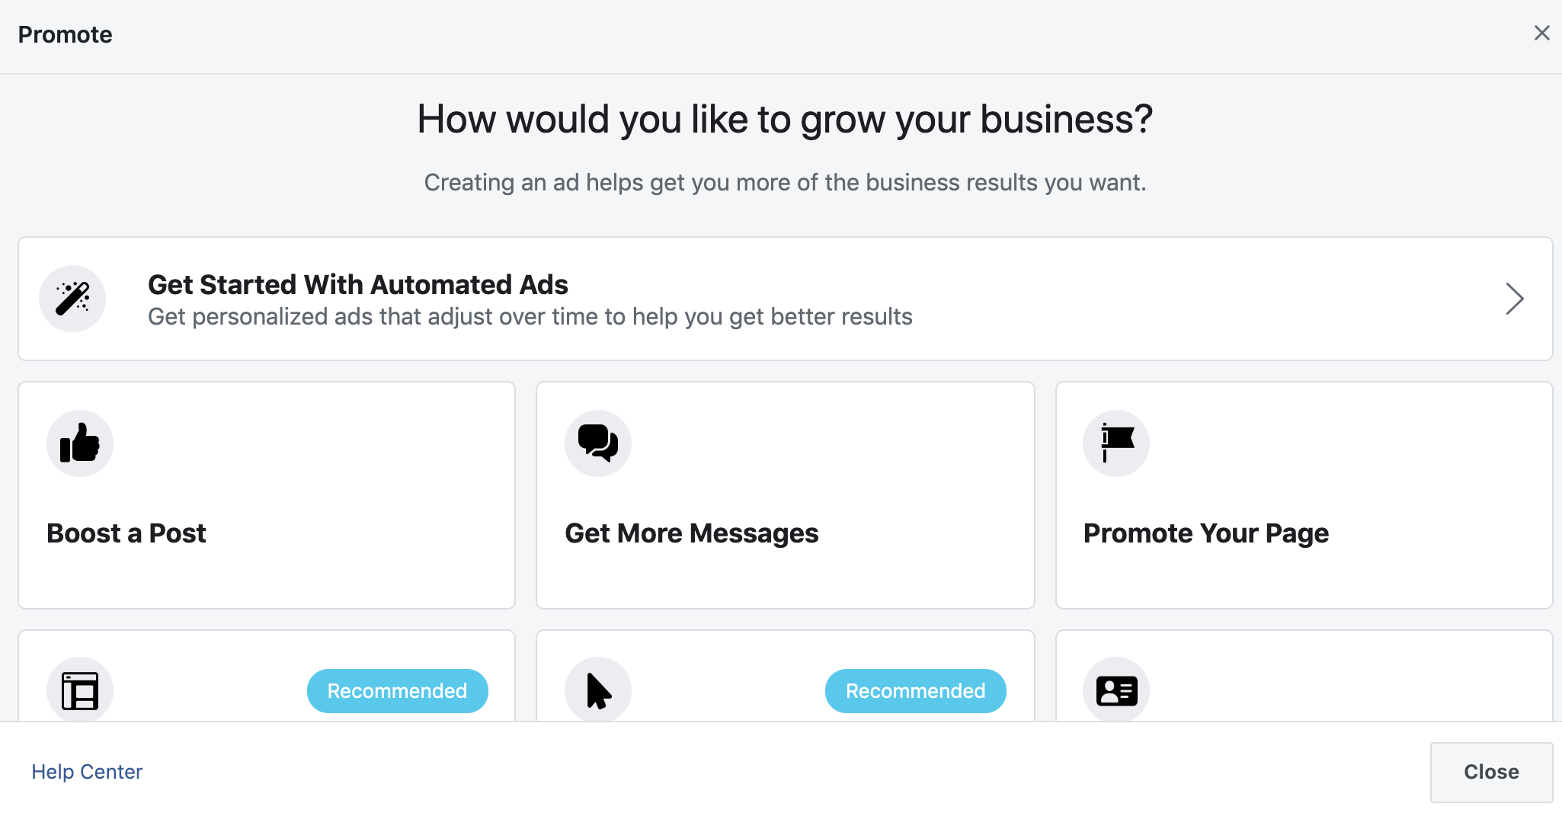
Task: Select the magic wand Automated Ads icon
Action: pos(72,299)
